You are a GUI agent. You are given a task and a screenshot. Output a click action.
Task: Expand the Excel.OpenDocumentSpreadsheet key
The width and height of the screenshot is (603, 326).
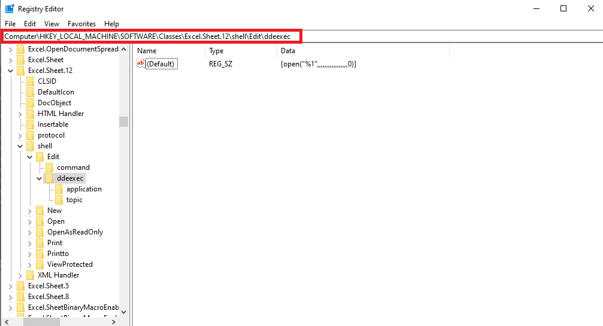(10, 49)
